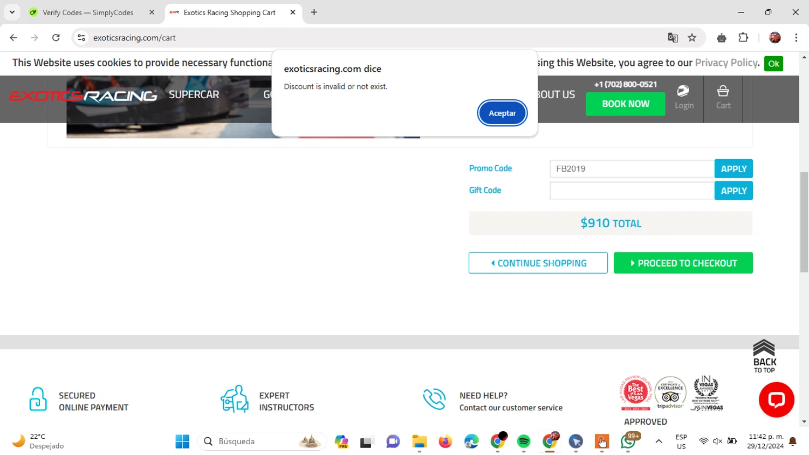
Task: Open Spotify from the taskbar
Action: click(x=524, y=442)
